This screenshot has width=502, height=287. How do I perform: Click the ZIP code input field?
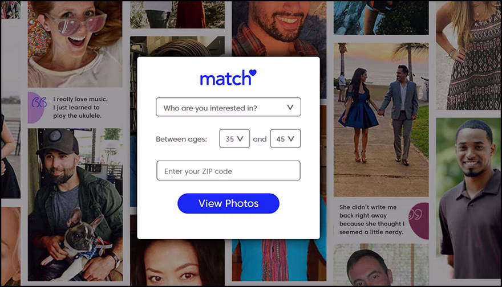[228, 171]
